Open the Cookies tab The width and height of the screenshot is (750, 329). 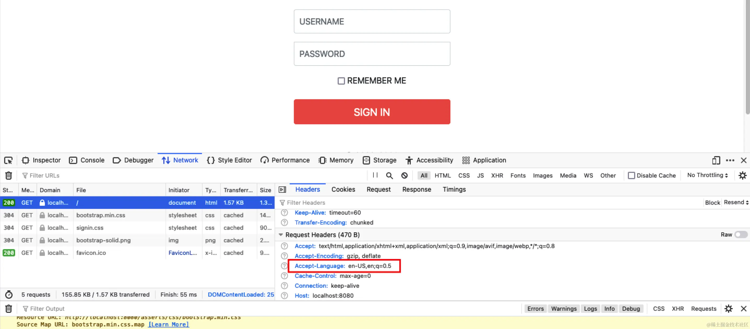pyautogui.click(x=343, y=189)
